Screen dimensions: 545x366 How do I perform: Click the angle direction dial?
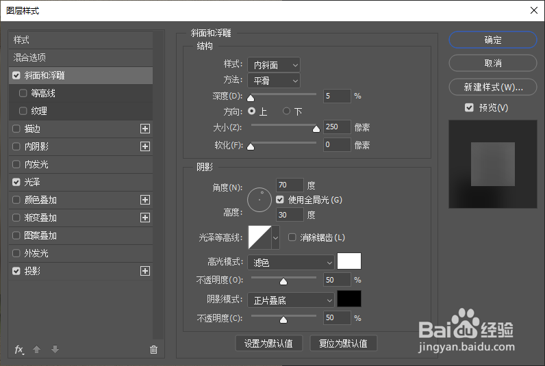coord(259,200)
